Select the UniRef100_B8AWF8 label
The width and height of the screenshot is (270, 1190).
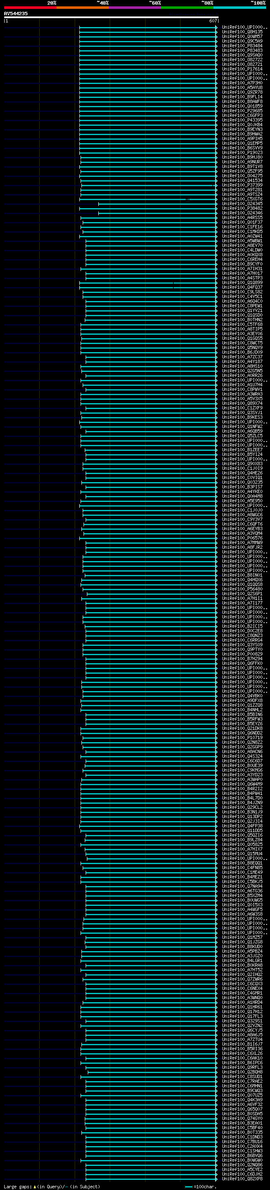242,101
